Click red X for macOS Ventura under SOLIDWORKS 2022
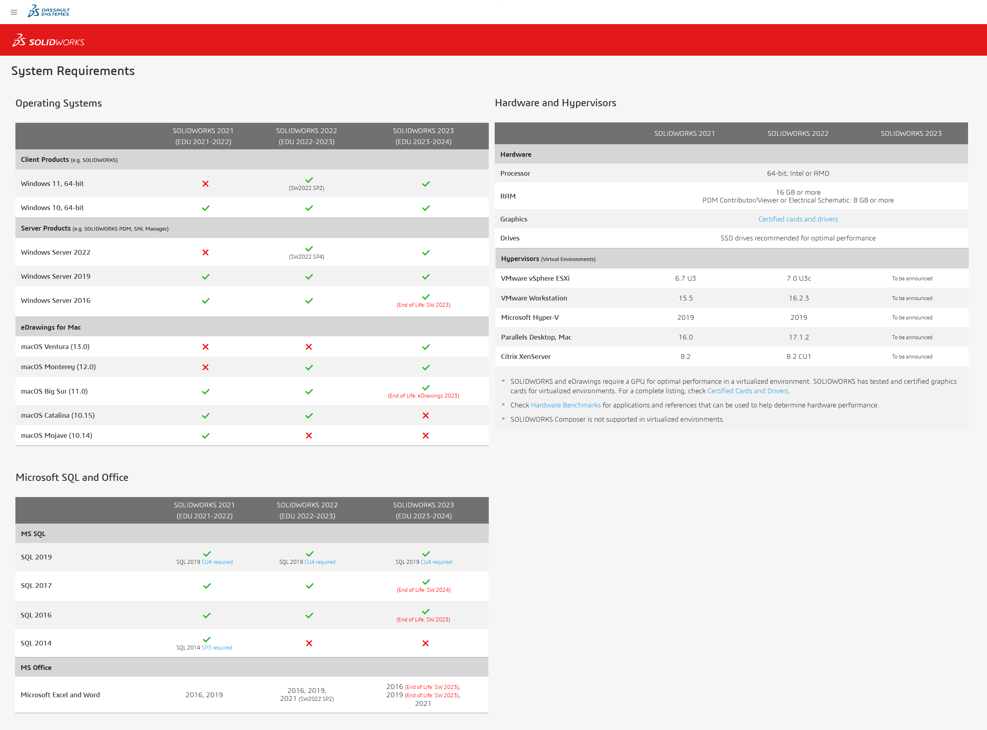Viewport: 987px width, 730px height. pyautogui.click(x=309, y=347)
